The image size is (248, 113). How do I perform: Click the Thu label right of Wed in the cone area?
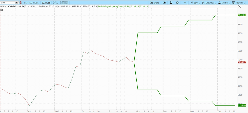219,111
